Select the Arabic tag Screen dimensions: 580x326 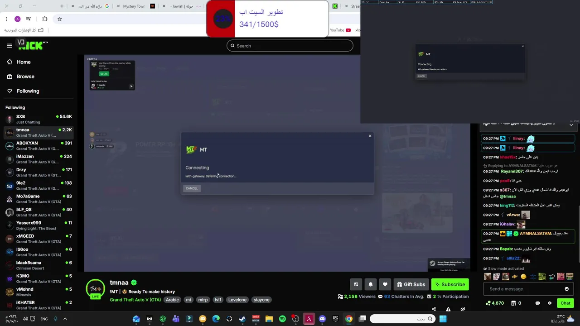172,300
